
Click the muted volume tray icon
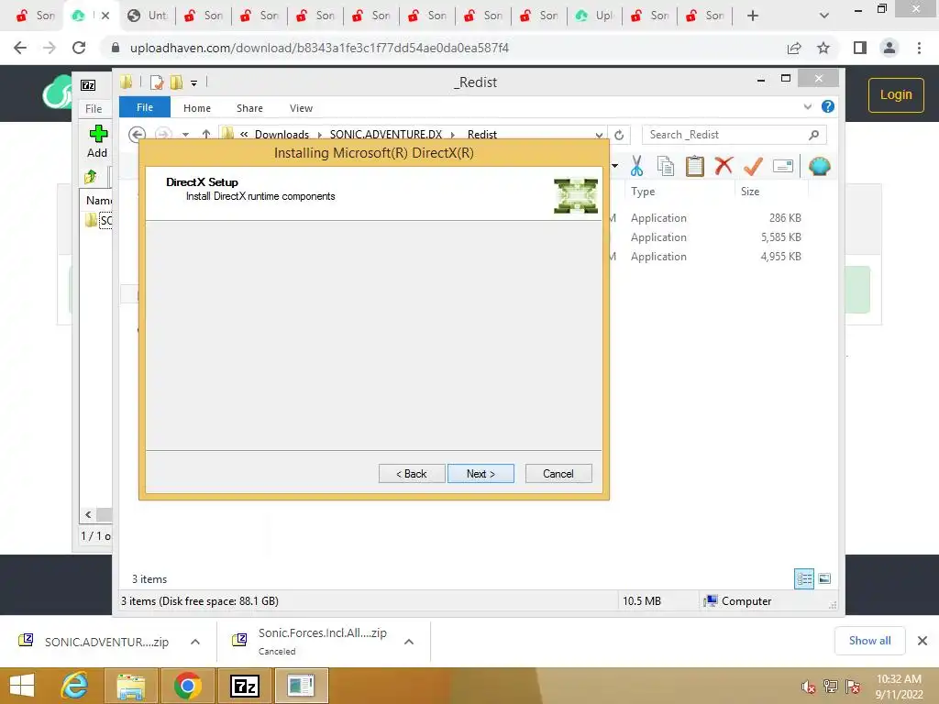808,686
